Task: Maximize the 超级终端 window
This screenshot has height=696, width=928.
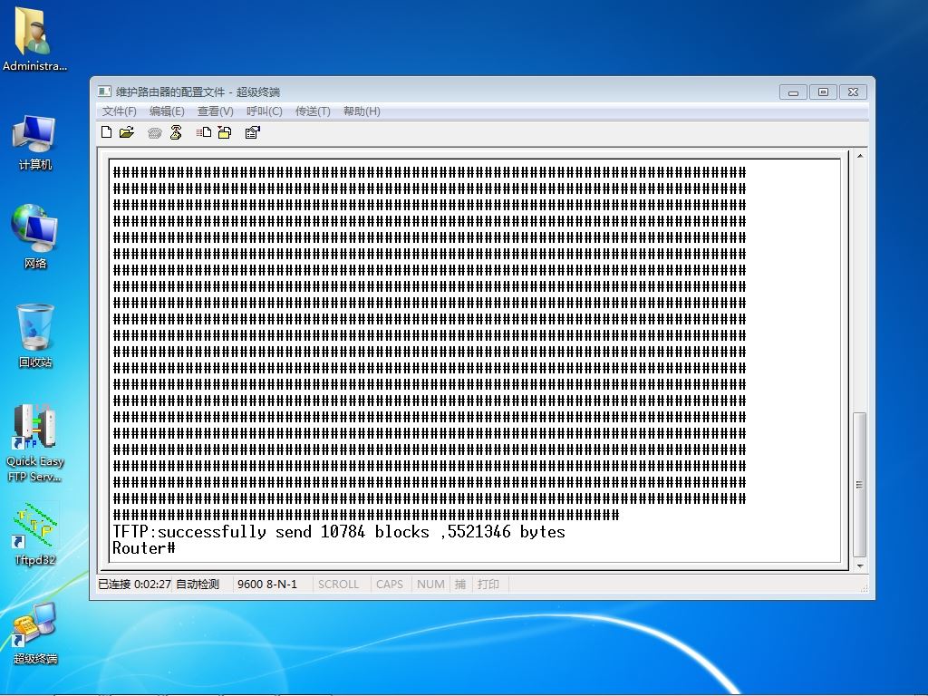Action: click(x=823, y=92)
